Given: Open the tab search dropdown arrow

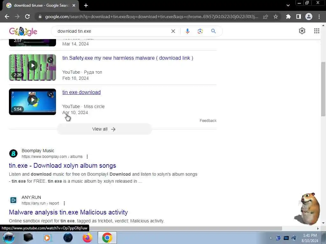Looking at the screenshot, I should (x=288, y=5).
